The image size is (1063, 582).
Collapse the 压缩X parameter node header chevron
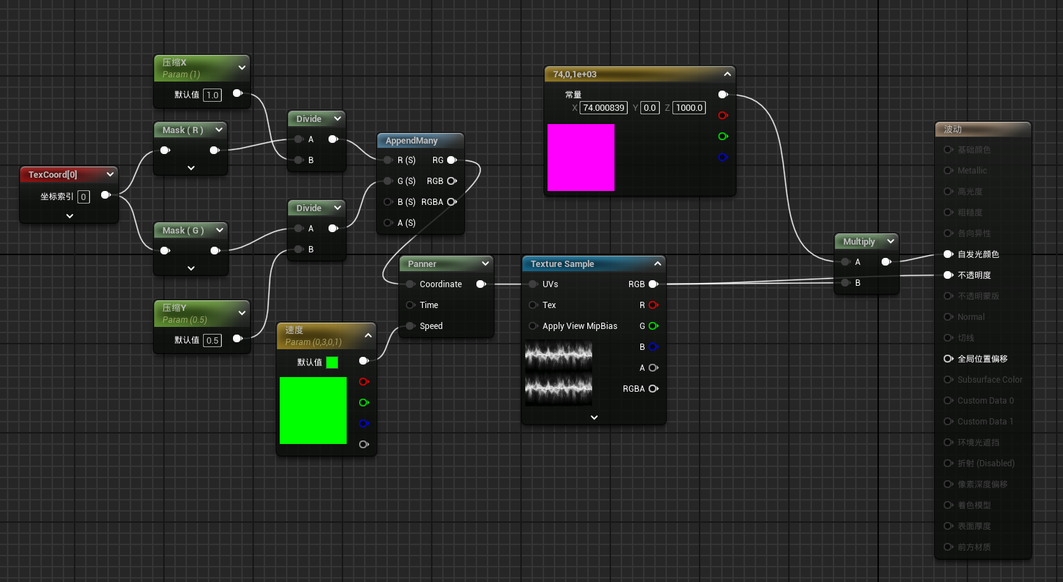[x=242, y=68]
